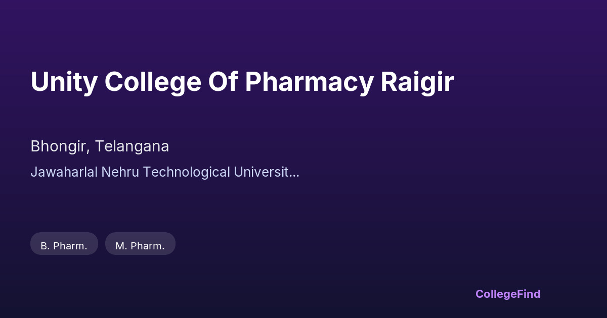
Task: Click the word Nehru in the university name
Action: point(122,172)
